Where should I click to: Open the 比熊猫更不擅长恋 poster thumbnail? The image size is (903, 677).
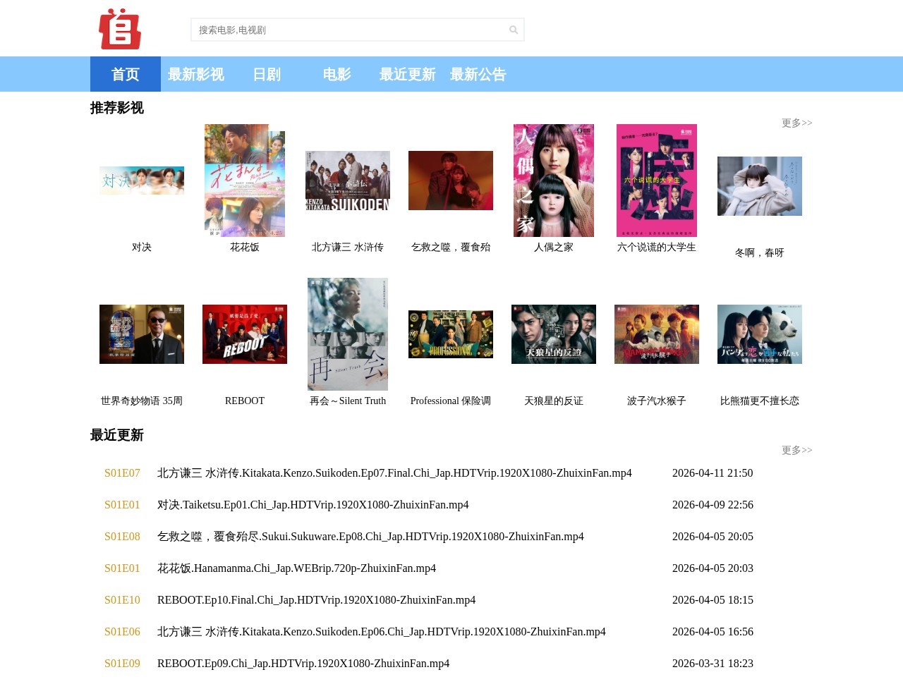click(759, 334)
